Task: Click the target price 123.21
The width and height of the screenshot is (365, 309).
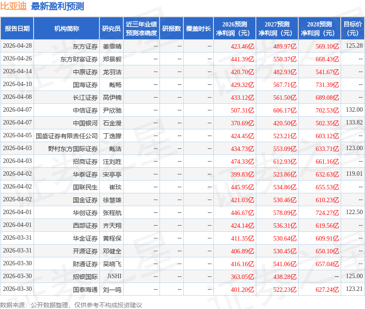Action: 354,289
